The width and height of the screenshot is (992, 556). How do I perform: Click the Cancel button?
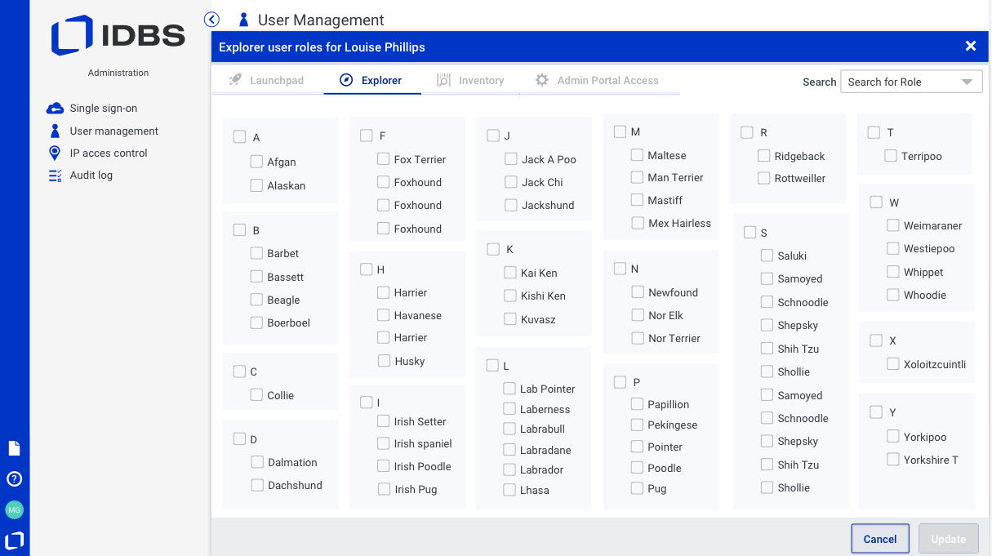[880, 539]
